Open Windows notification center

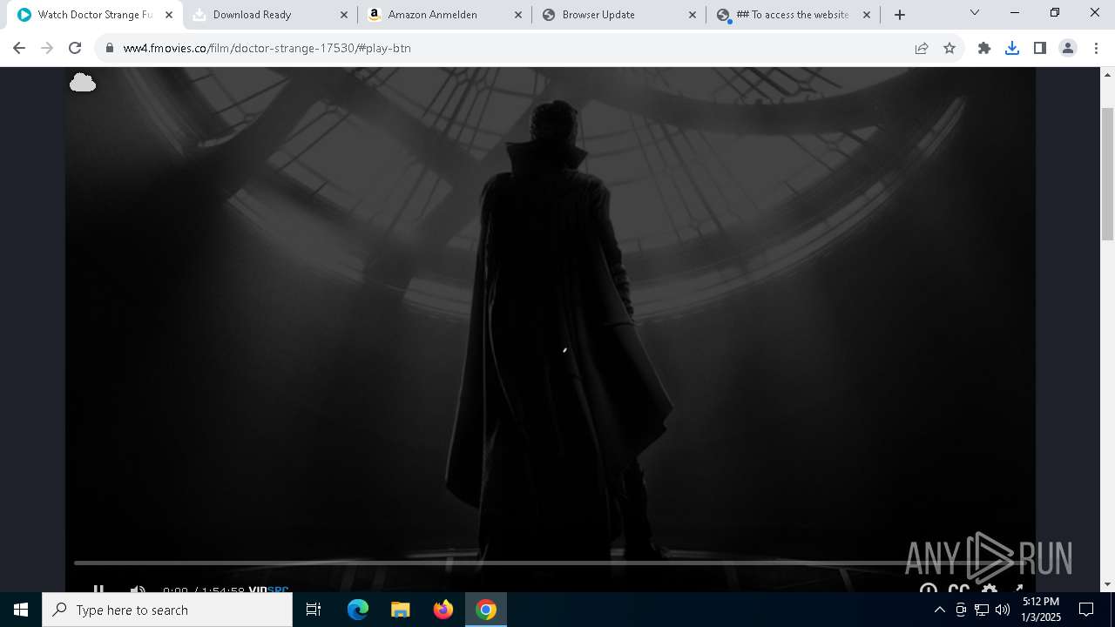(x=1086, y=610)
